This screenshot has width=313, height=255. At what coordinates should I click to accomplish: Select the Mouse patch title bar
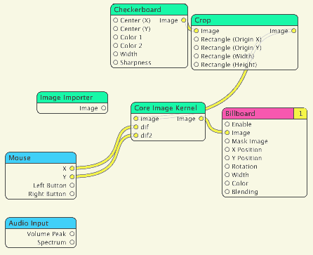[x=41, y=158]
